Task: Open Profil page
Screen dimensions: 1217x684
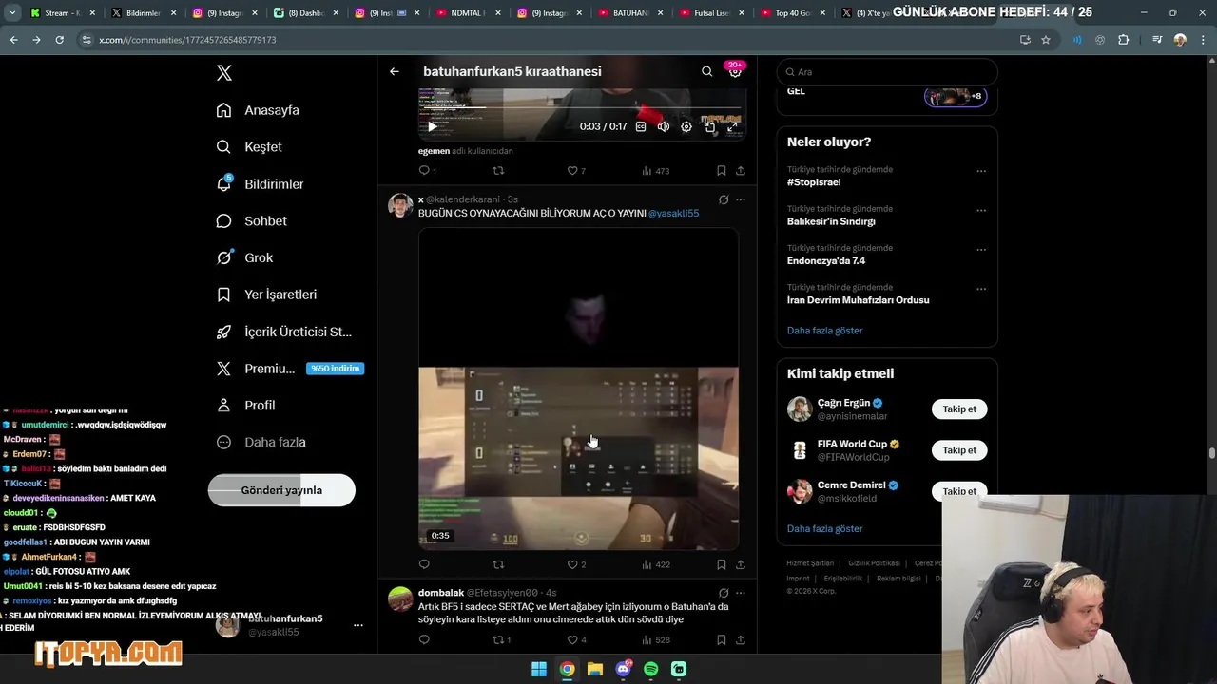Action: coord(245,405)
